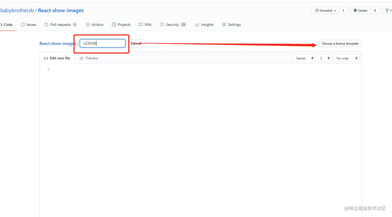
Task: Switch to the Preview tab
Action: pyautogui.click(x=89, y=58)
